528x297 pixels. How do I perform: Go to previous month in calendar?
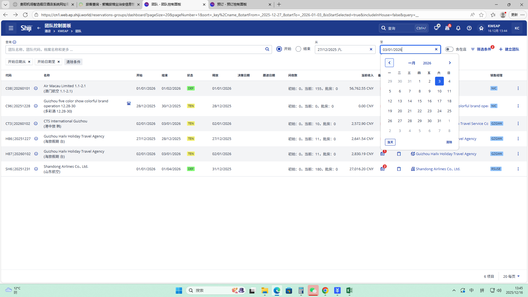389,63
